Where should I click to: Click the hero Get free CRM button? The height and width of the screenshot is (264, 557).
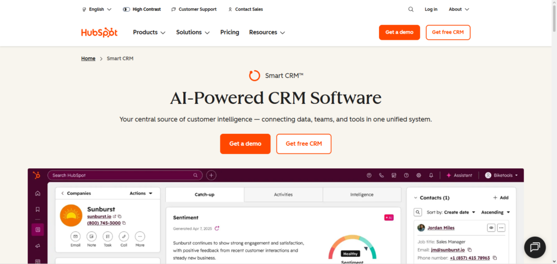pyautogui.click(x=304, y=144)
